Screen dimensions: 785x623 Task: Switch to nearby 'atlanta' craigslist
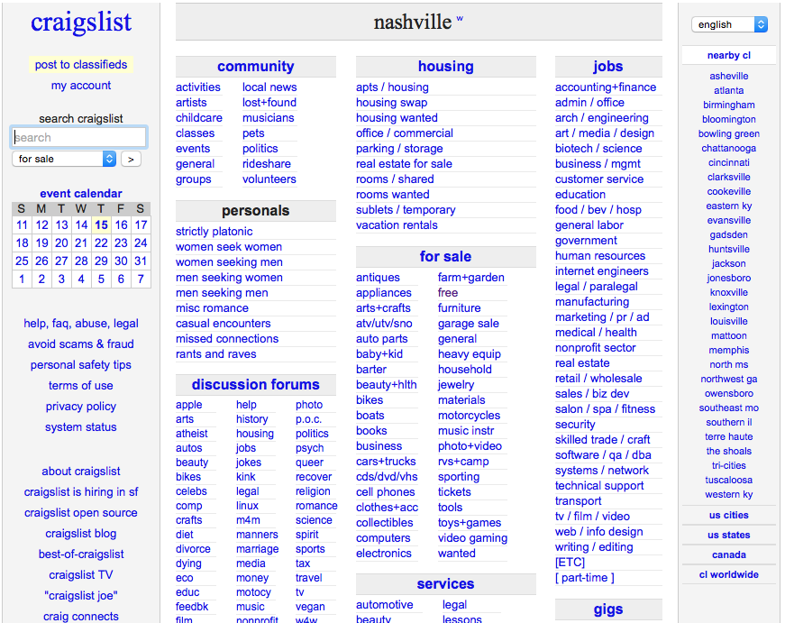point(729,91)
